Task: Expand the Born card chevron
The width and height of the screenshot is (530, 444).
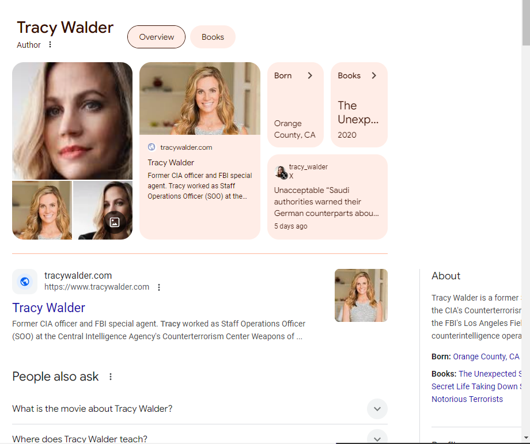Action: (x=310, y=75)
